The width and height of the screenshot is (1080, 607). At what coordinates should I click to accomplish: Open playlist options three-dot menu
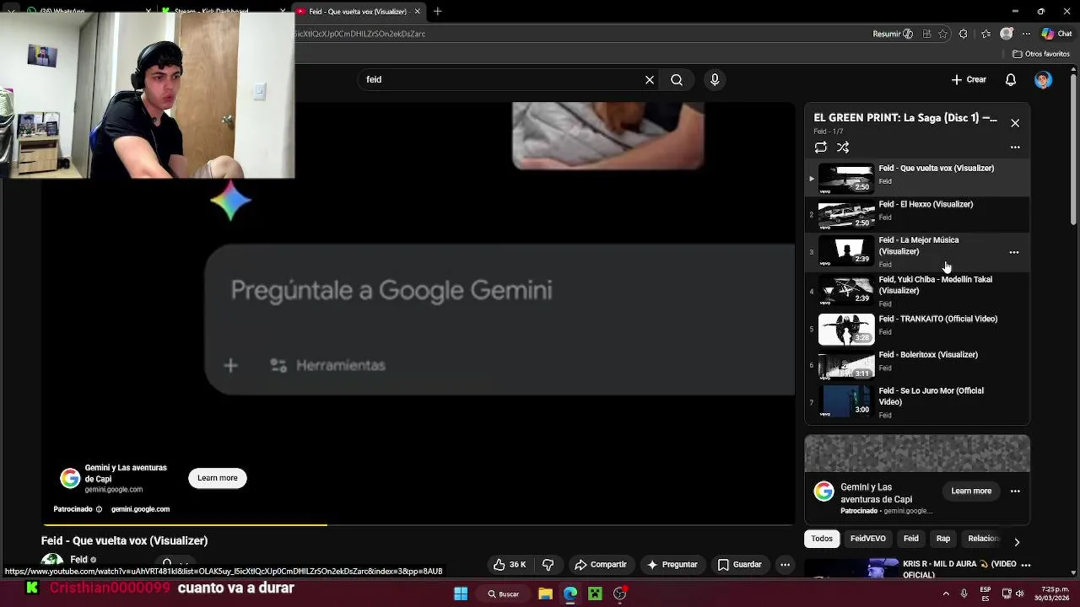1015,147
